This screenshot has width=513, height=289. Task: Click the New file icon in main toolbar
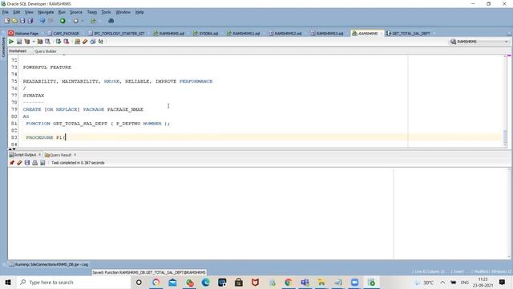pyautogui.click(x=7, y=21)
